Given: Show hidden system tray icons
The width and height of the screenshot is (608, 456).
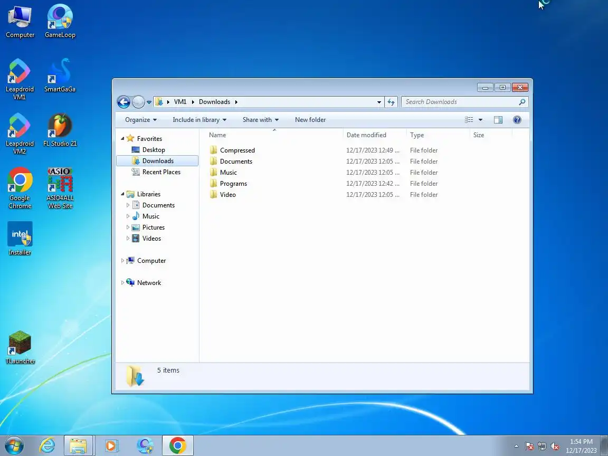Looking at the screenshot, I should (516, 446).
